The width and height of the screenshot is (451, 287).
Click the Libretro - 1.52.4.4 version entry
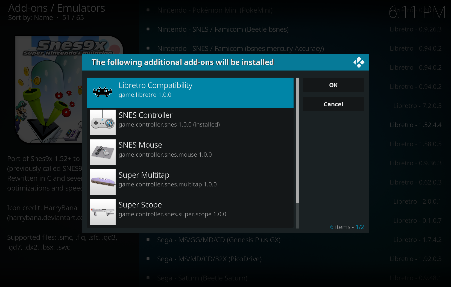[x=416, y=125]
